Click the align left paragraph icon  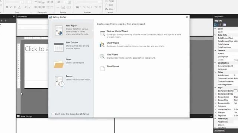(36, 7)
